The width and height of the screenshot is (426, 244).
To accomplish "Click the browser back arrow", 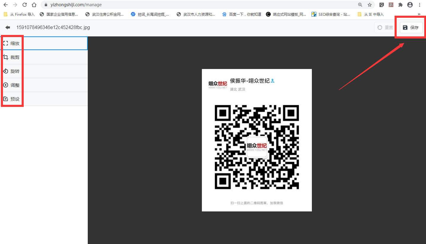I will tap(5, 5).
